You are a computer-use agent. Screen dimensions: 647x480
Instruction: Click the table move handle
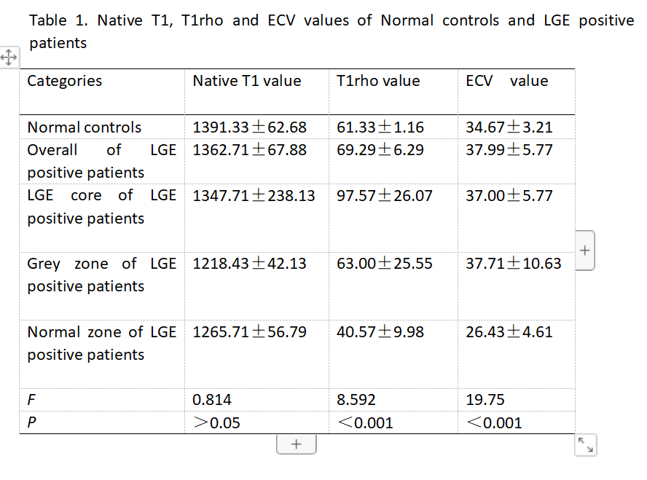[8, 58]
